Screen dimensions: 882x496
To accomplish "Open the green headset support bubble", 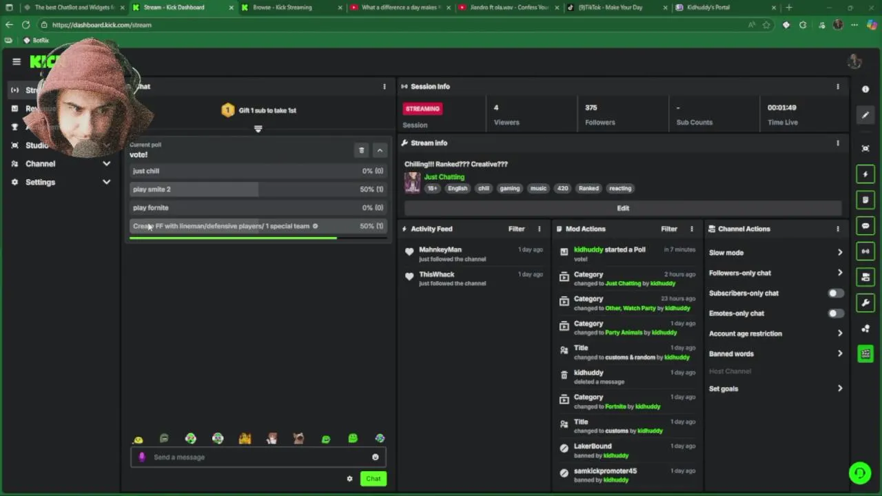I will coord(859,473).
